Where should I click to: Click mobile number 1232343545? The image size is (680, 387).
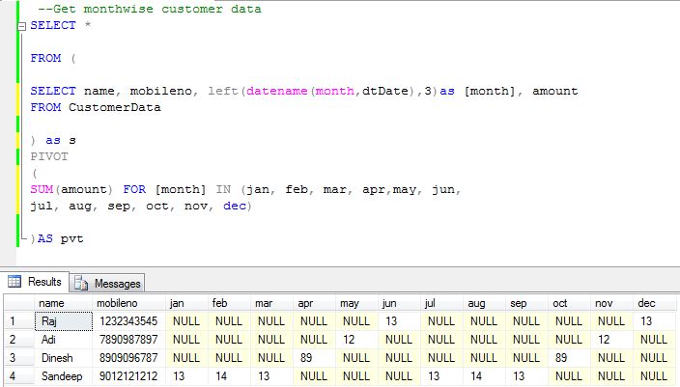point(128,321)
